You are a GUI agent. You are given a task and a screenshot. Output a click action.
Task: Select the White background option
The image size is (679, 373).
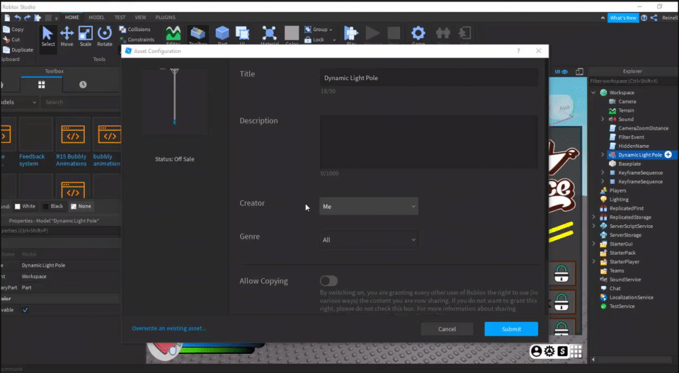pyautogui.click(x=25, y=206)
